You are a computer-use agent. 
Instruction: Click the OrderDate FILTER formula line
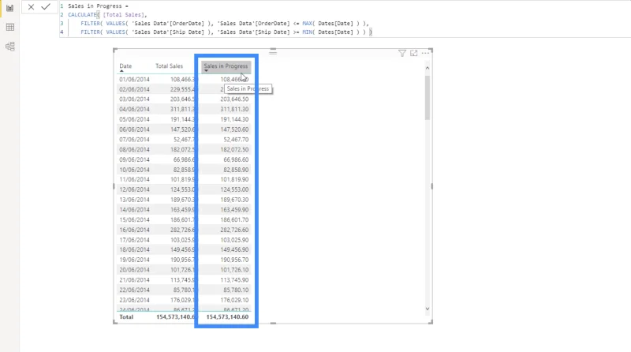(225, 24)
